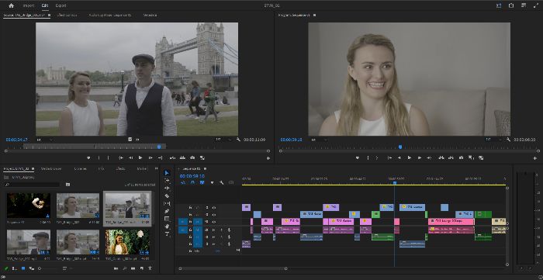Toggle V2 track output eye
Screen dimensions: 543x280
coord(213,215)
